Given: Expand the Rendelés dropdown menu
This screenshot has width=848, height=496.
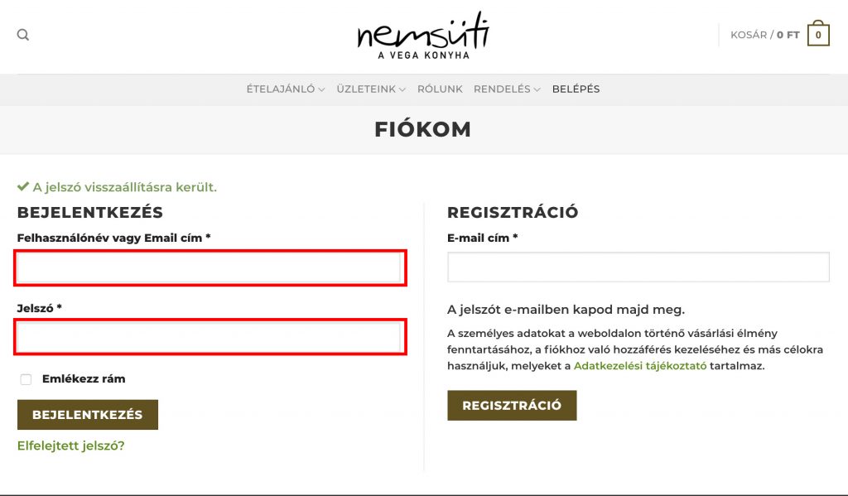Looking at the screenshot, I should pos(507,89).
